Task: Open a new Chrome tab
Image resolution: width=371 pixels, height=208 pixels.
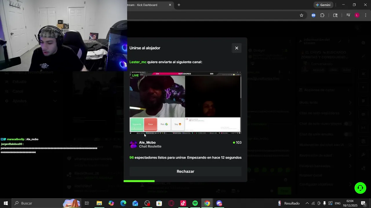Action: [179, 5]
